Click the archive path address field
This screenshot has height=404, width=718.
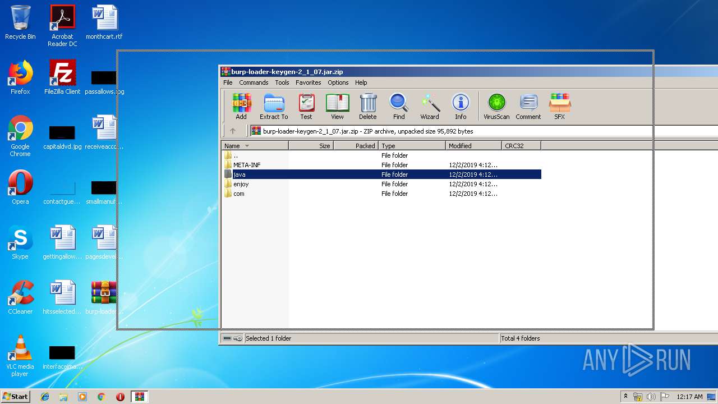[x=484, y=131]
